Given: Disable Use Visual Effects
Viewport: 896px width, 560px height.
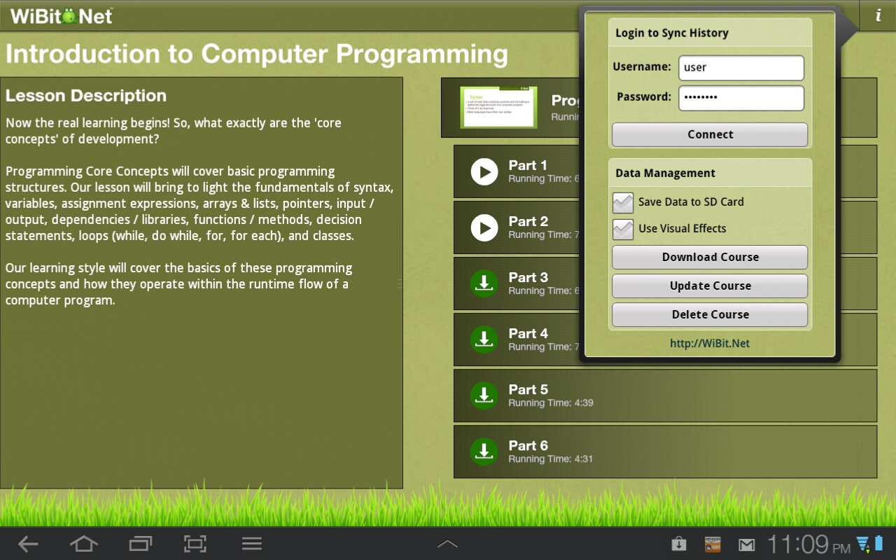Looking at the screenshot, I should point(622,229).
